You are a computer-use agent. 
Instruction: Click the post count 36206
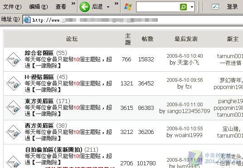146,132
